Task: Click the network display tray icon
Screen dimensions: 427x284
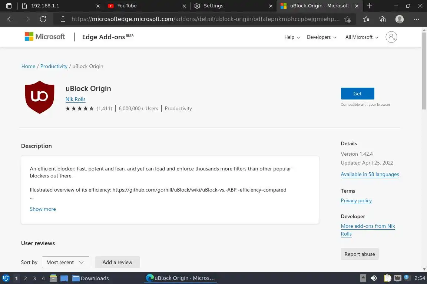Action: pos(398,278)
